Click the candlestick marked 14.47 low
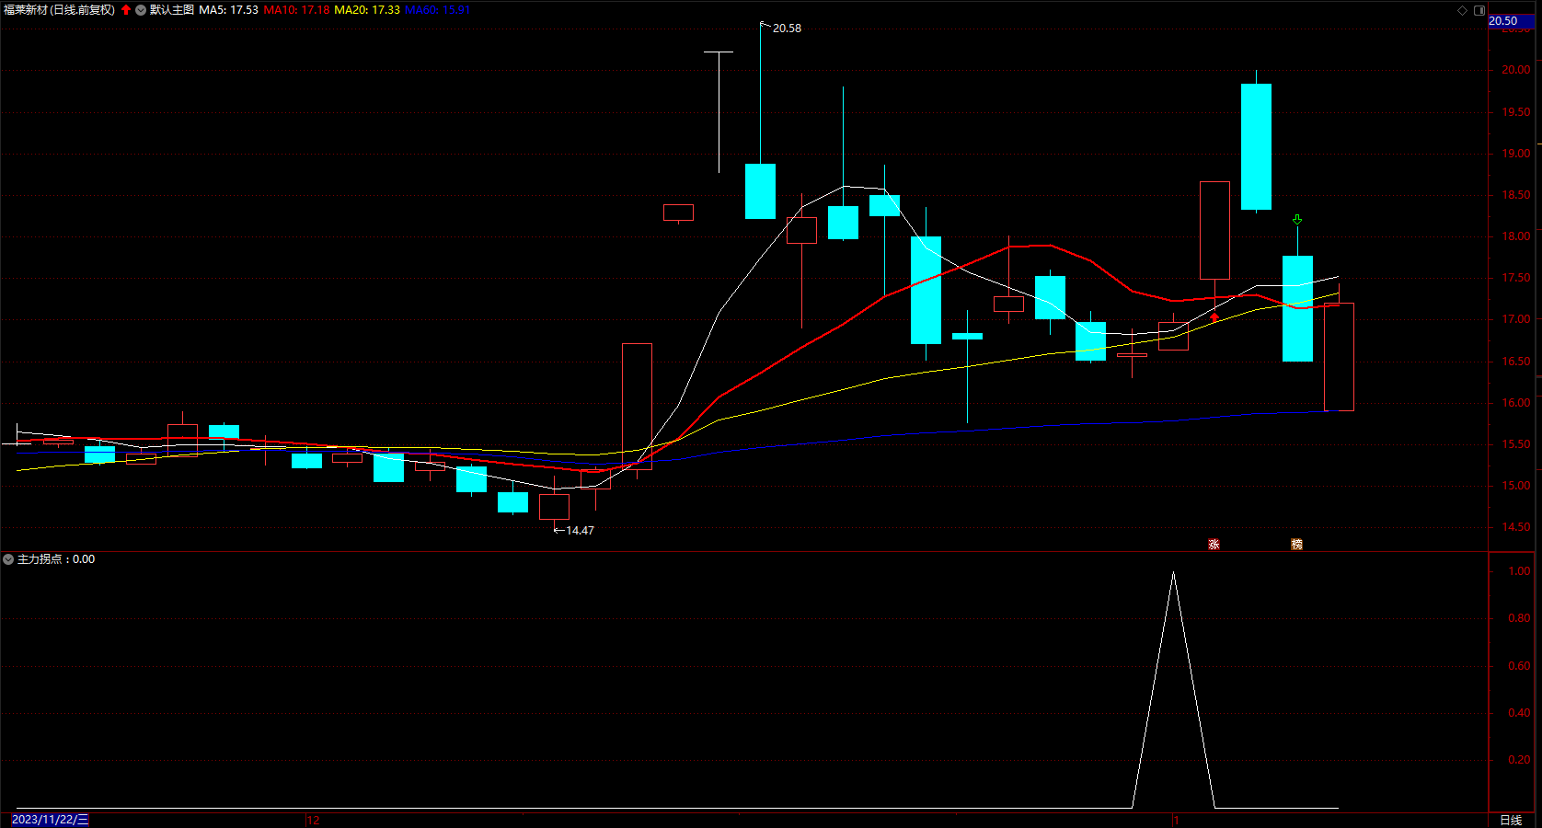Image resolution: width=1542 pixels, height=828 pixels. point(554,507)
